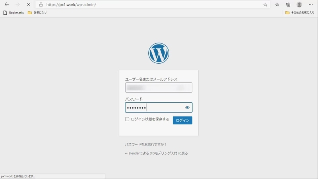318x179 pixels.
Task: Expand the その他のお気に入り folder
Action: [x=300, y=13]
